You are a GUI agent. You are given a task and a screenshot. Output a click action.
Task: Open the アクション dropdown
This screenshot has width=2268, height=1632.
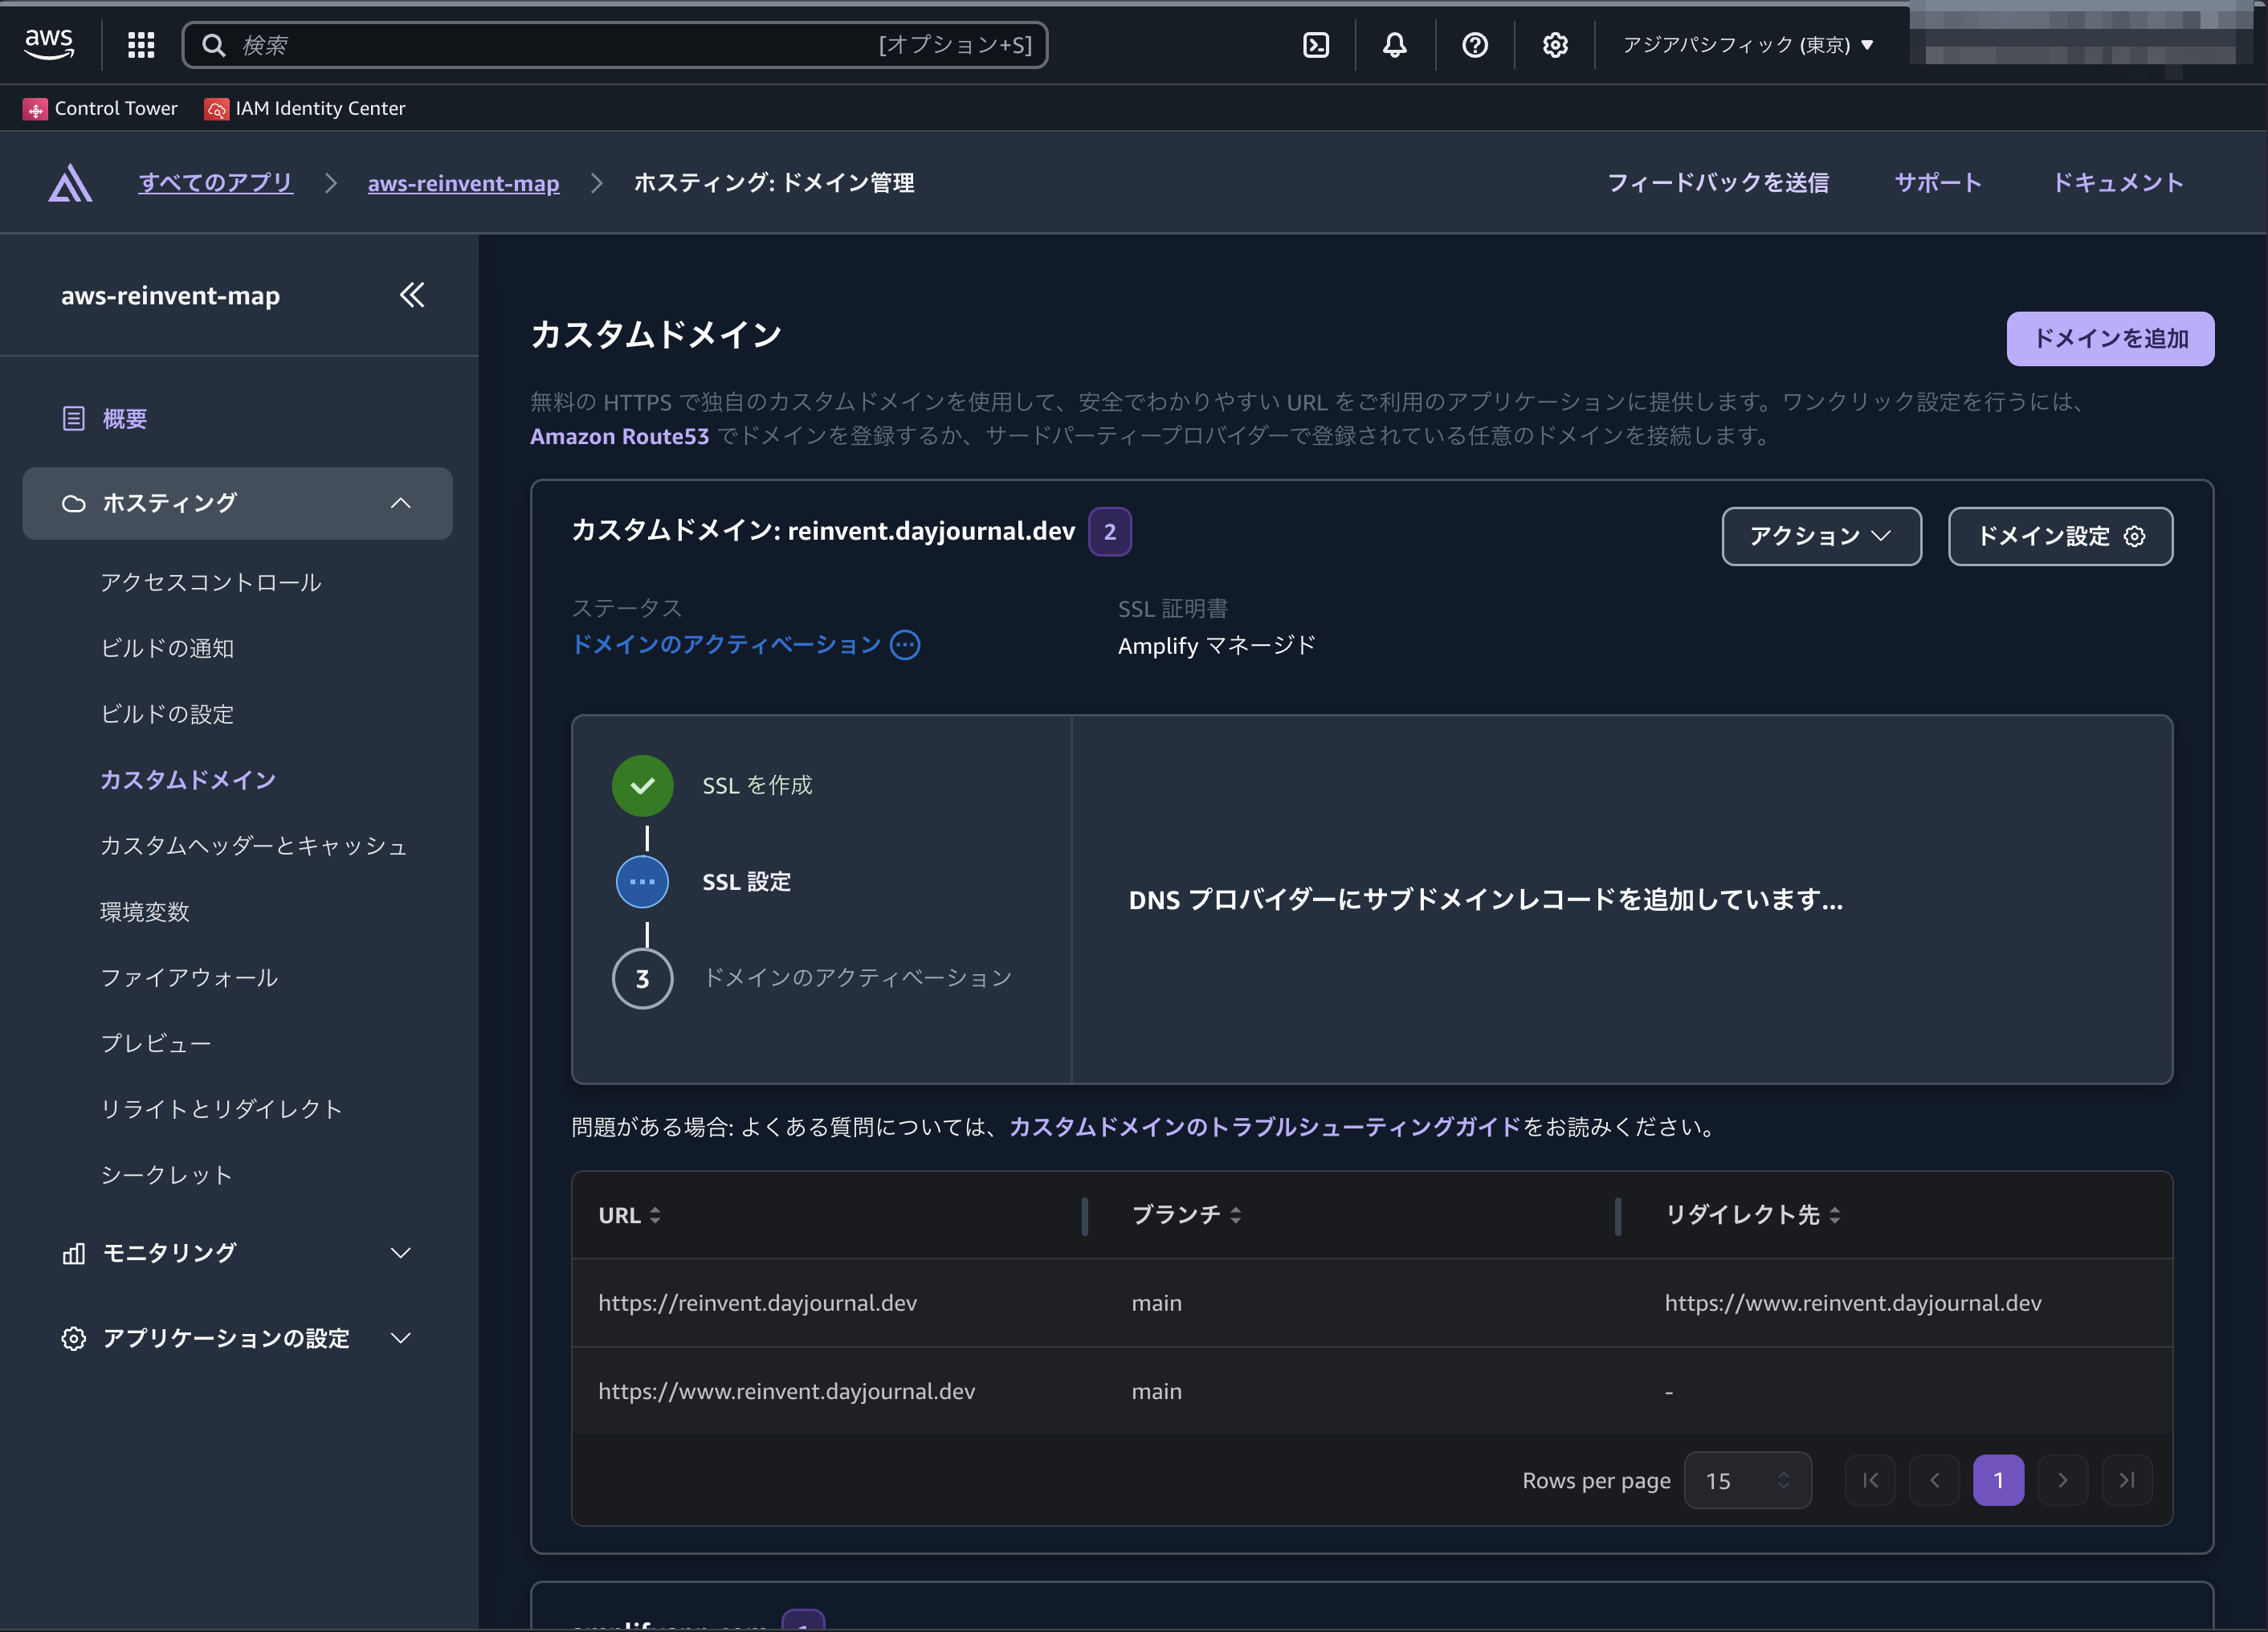[1821, 536]
